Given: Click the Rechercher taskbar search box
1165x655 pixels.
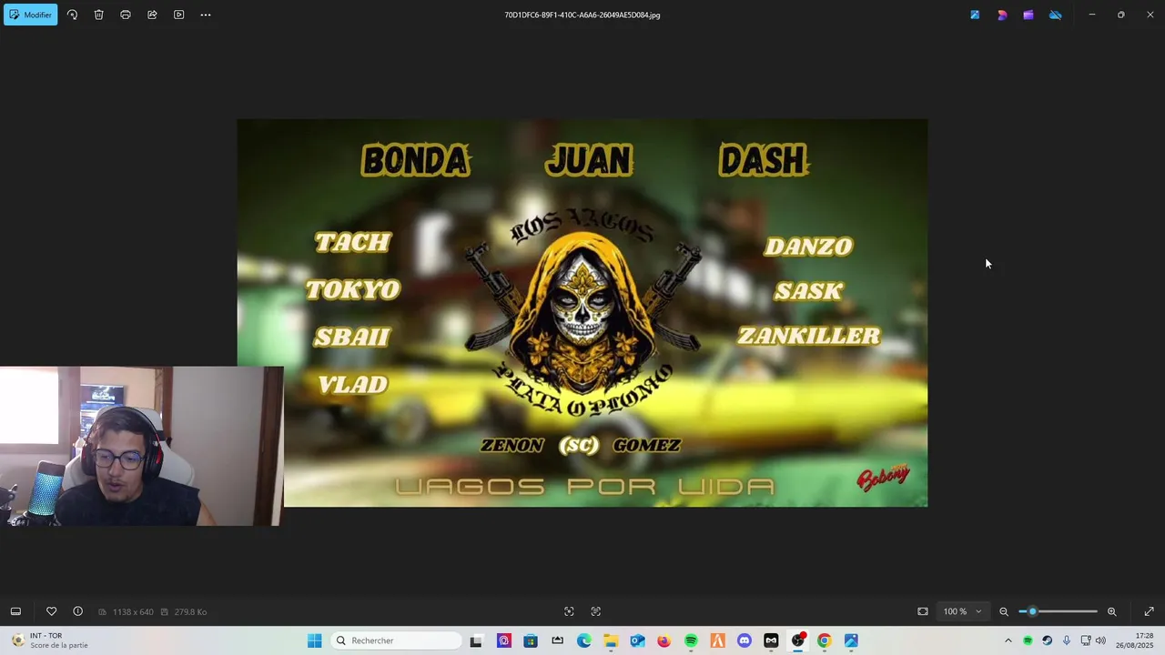Looking at the screenshot, I should point(396,640).
